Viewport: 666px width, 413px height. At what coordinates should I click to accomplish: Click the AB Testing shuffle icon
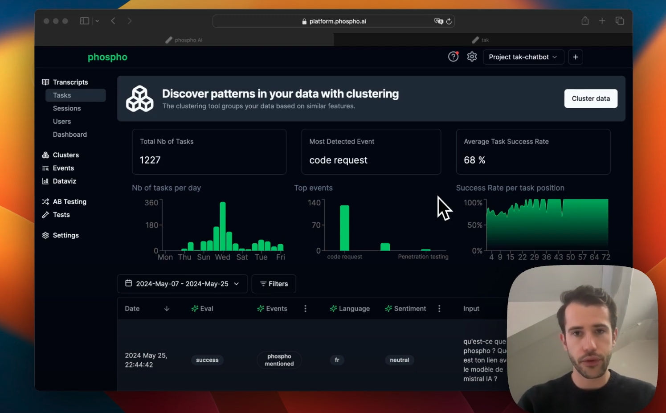(45, 202)
